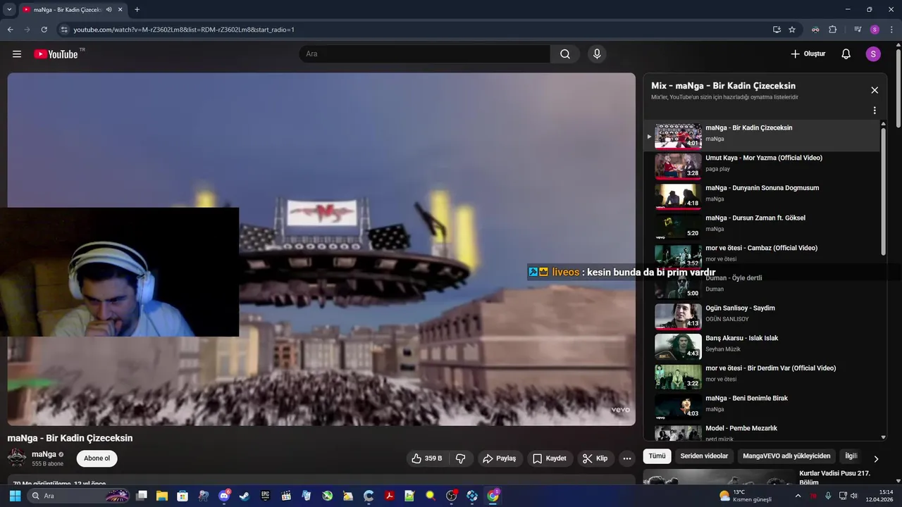
Task: Expand Chrome tab search dropdown
Action: [9, 9]
